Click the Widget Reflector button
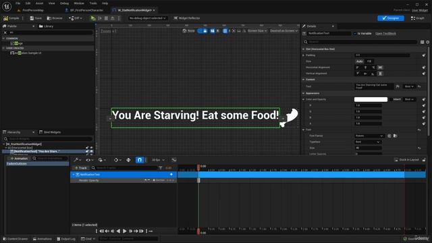 click(186, 18)
